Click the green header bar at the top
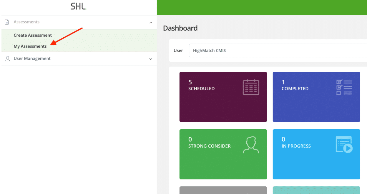Viewport: 367px width, 194px height. tap(262, 7)
